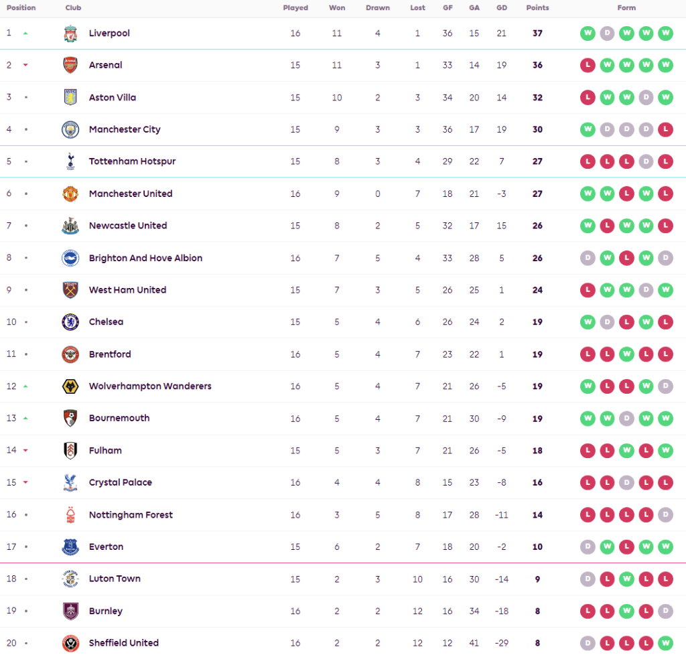The height and width of the screenshot is (655, 686).
Task: Click Arsenal's red downward movement arrow
Action: pos(25,65)
